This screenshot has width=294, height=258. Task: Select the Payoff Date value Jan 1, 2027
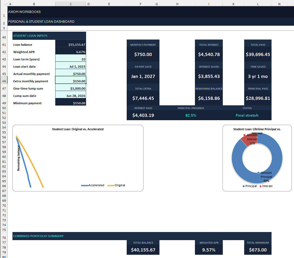click(x=143, y=76)
